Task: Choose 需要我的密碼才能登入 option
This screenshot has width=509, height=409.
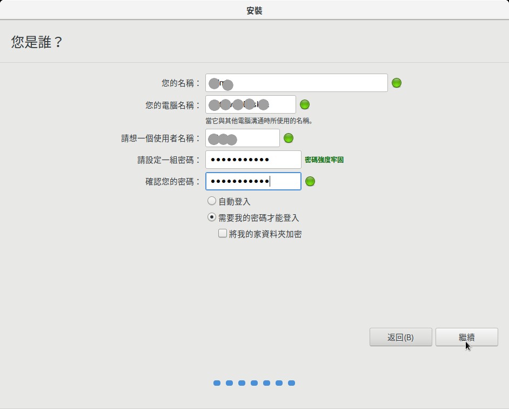Action: click(x=212, y=217)
